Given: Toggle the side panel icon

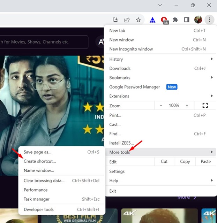Looking at the screenshot, I should coord(187,20).
